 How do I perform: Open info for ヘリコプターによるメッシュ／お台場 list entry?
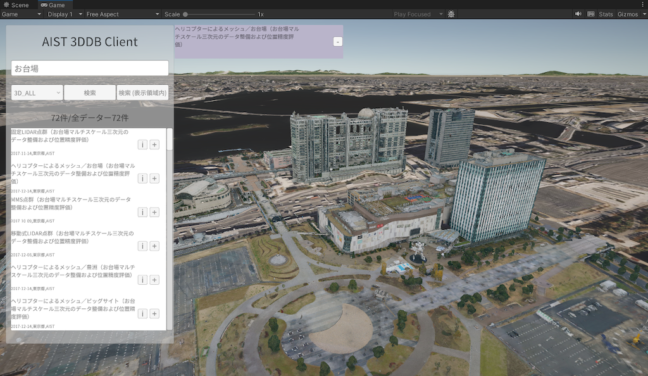pyautogui.click(x=142, y=179)
